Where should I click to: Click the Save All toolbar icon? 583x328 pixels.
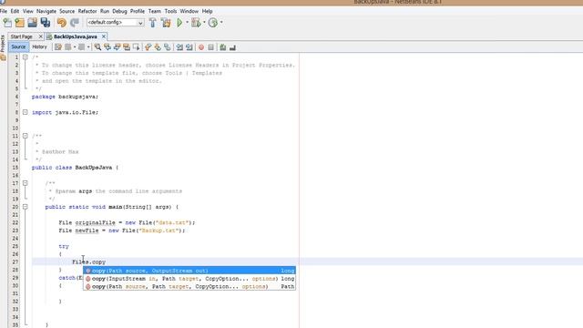(46, 23)
